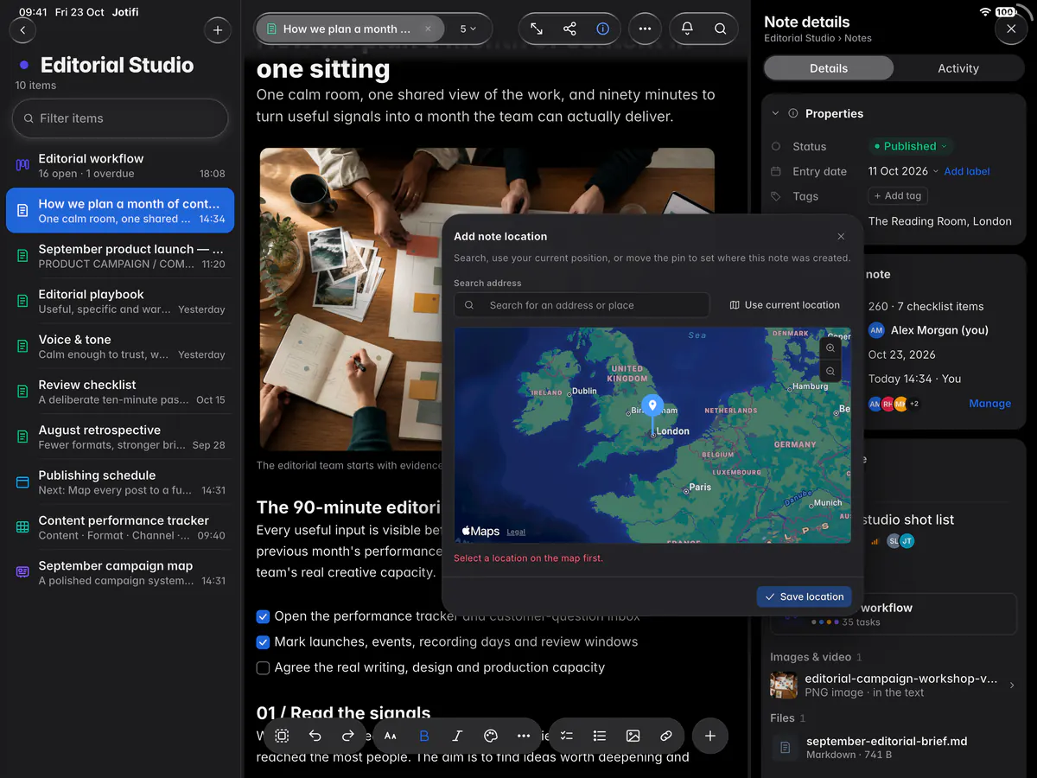Switch to the Details tab

coord(829,68)
